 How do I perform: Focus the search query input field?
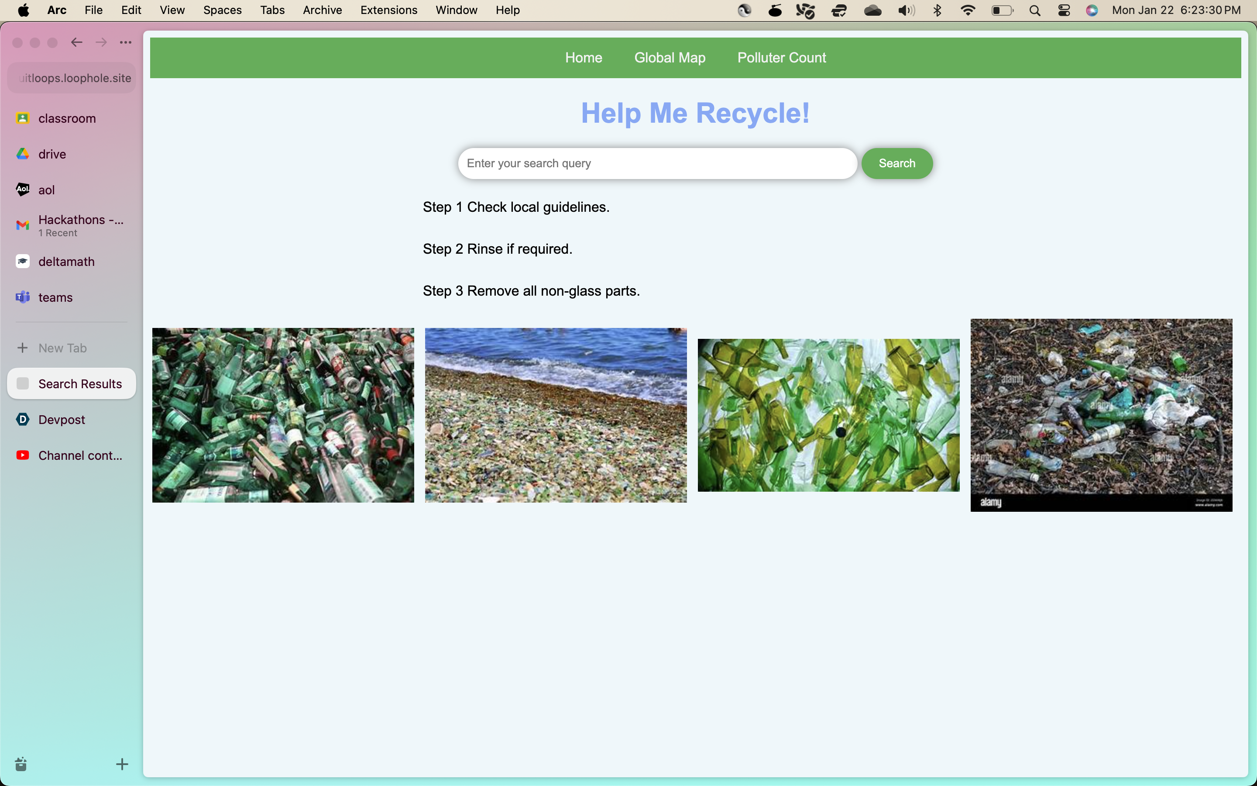657,164
